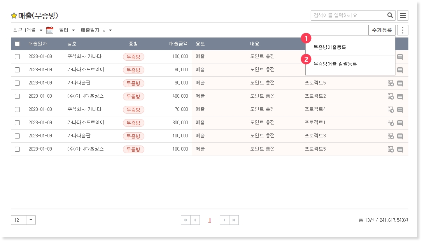Viewport: 422px width, 242px height.
Task: Click the comment icon in the 프로젝트5 가나다출판 row
Action: [x=400, y=83]
